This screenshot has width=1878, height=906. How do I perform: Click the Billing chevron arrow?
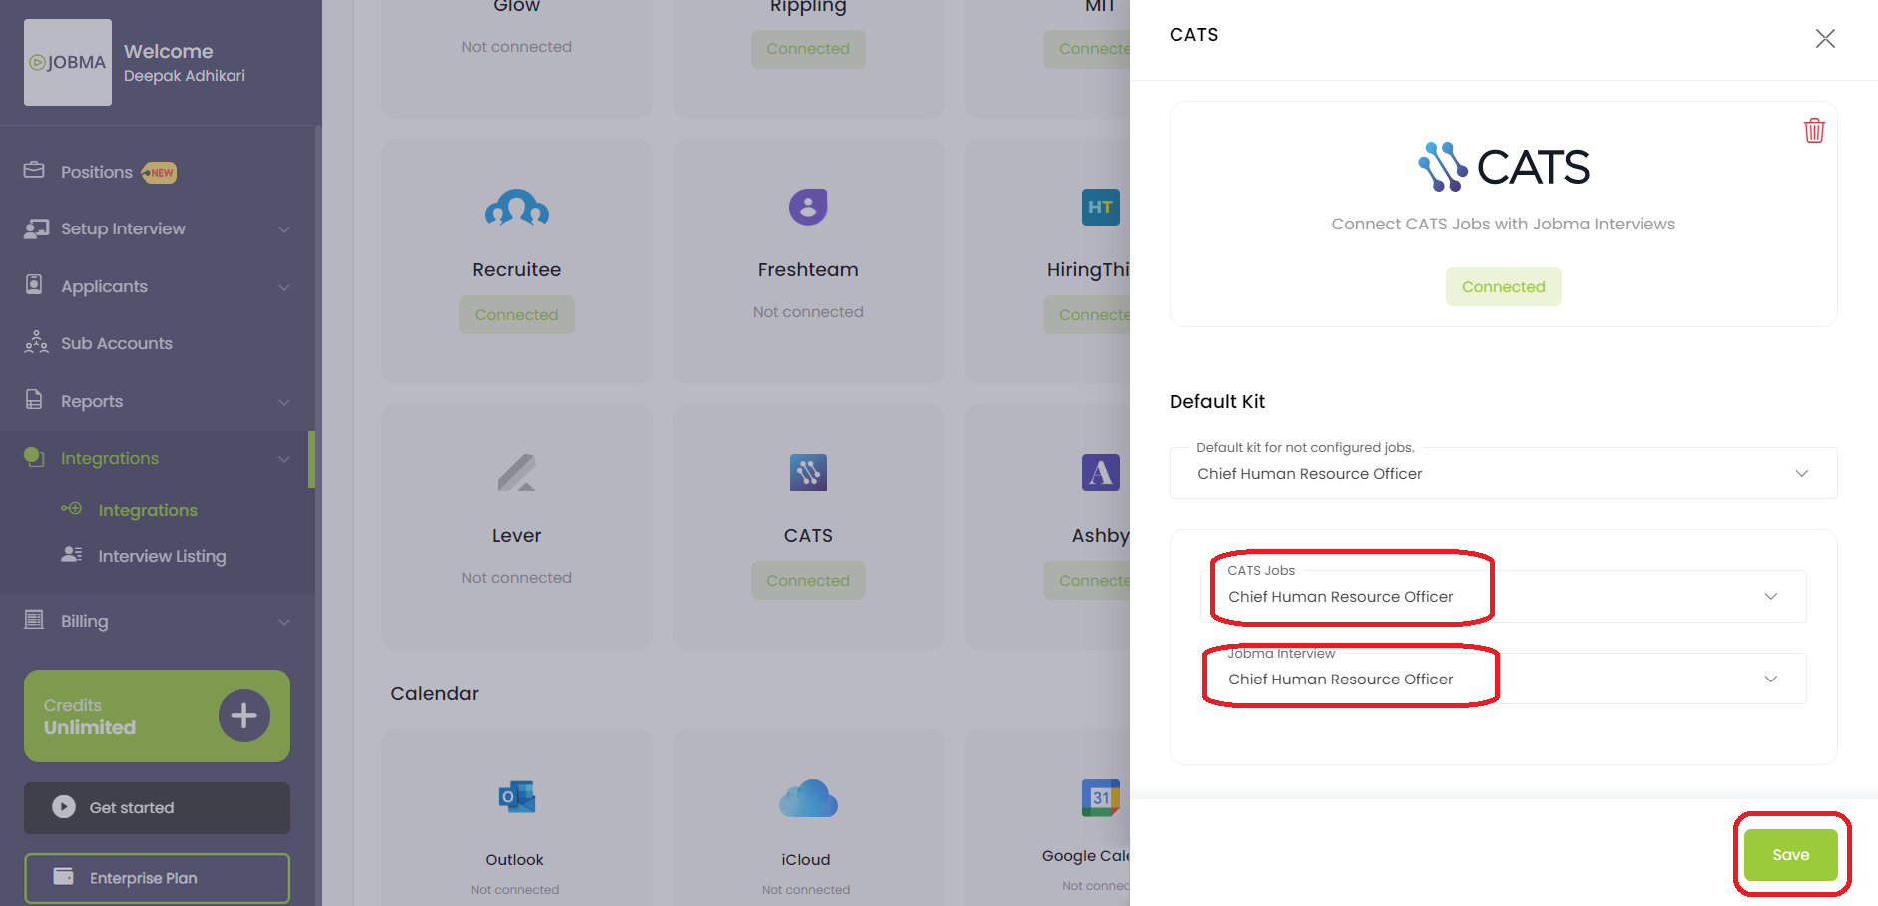point(284,622)
